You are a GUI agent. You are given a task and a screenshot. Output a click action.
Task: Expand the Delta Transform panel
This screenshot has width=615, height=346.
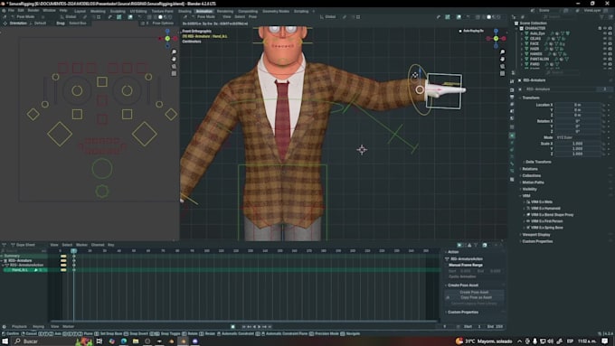pos(537,162)
